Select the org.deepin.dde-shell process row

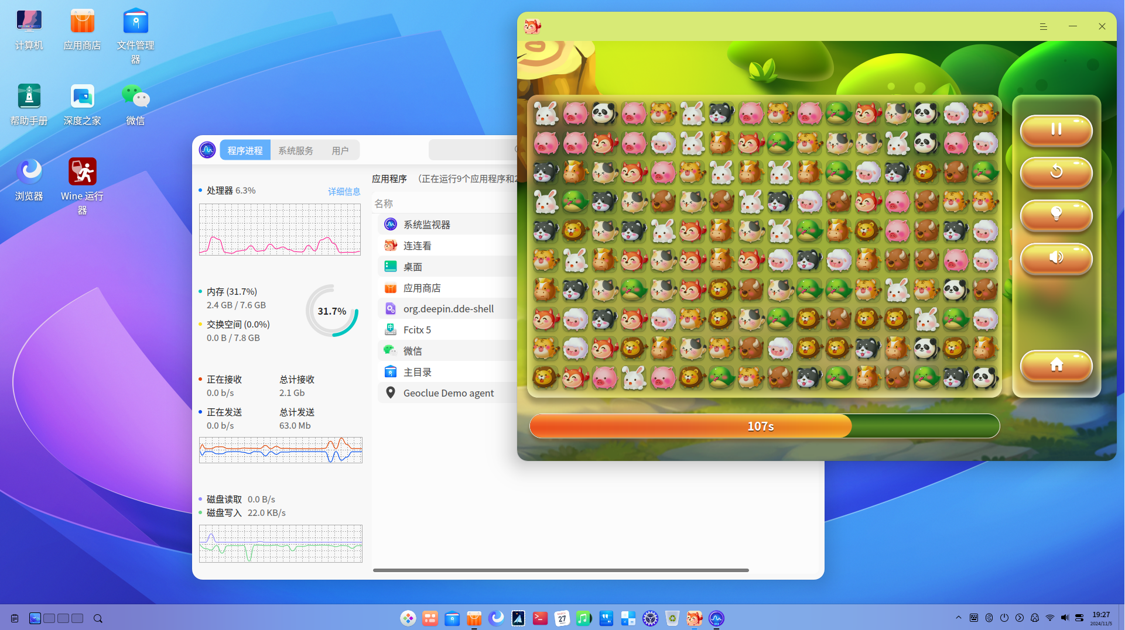coord(447,309)
